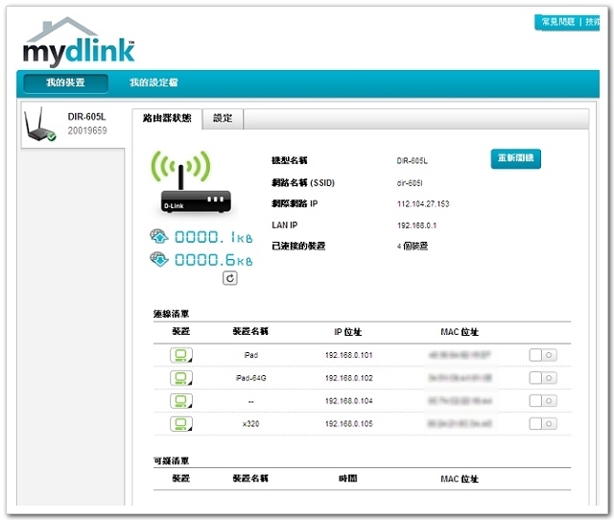Refresh traffic stats with the reload icon
Screen dimensions: 614x520
click(x=230, y=278)
